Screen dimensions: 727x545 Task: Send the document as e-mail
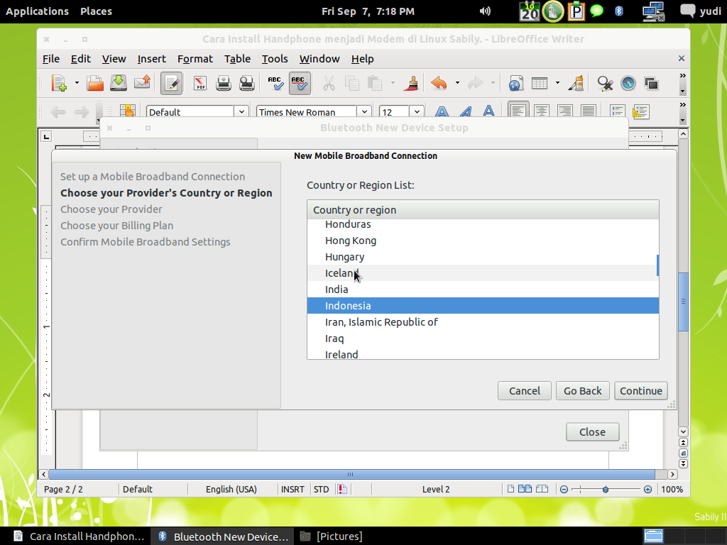point(142,84)
